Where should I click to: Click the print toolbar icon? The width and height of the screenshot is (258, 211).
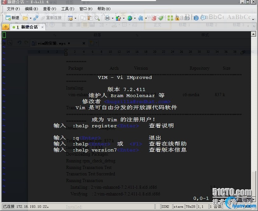pyautogui.click(x=107, y=18)
